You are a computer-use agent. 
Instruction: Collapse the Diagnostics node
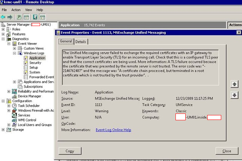tap(3, 39)
